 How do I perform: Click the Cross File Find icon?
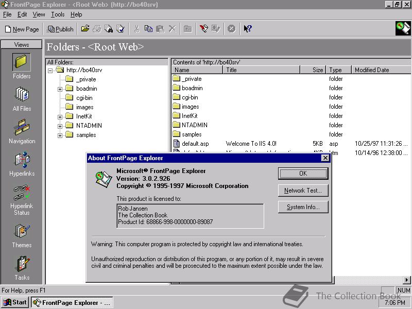click(109, 29)
